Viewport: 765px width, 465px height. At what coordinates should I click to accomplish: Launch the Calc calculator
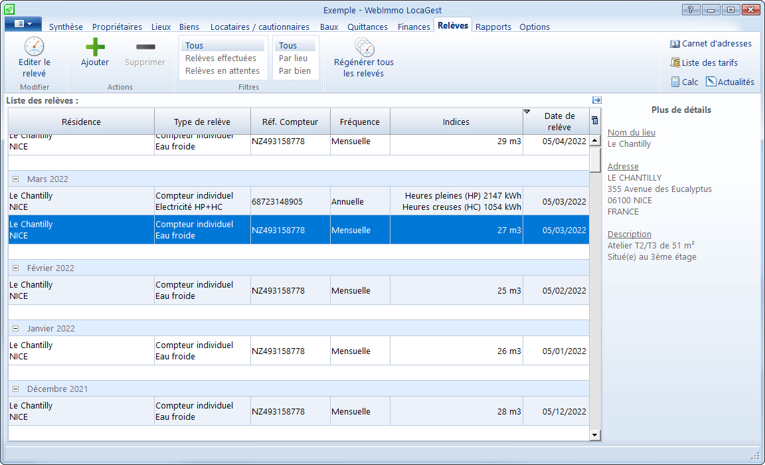pos(684,82)
